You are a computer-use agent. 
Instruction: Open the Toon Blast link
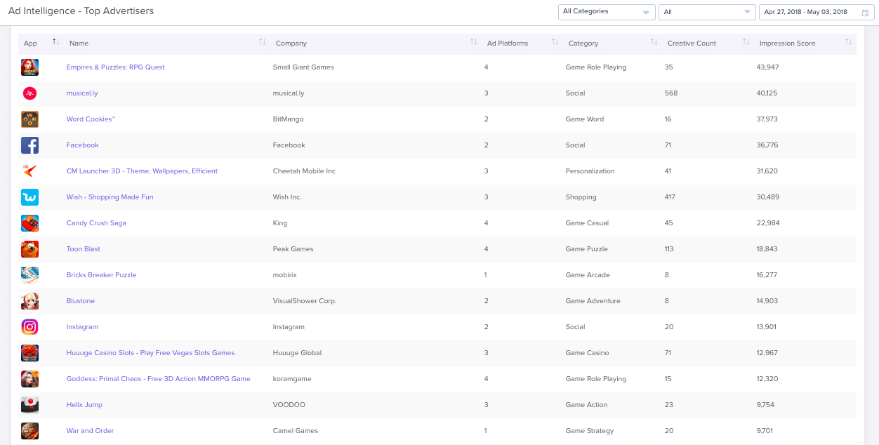(84, 249)
